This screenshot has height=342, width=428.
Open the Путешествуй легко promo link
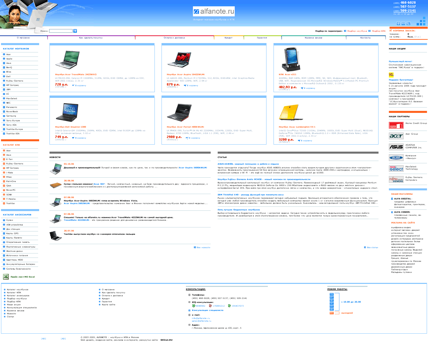[400, 62]
